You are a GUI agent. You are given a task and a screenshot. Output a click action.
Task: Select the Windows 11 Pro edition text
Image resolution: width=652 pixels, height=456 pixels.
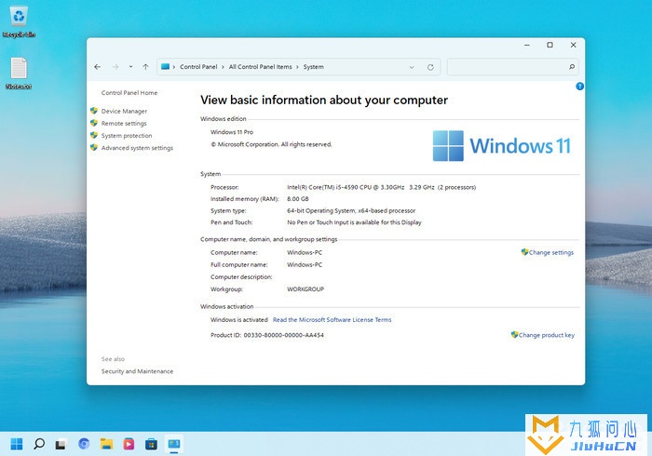[232, 132]
